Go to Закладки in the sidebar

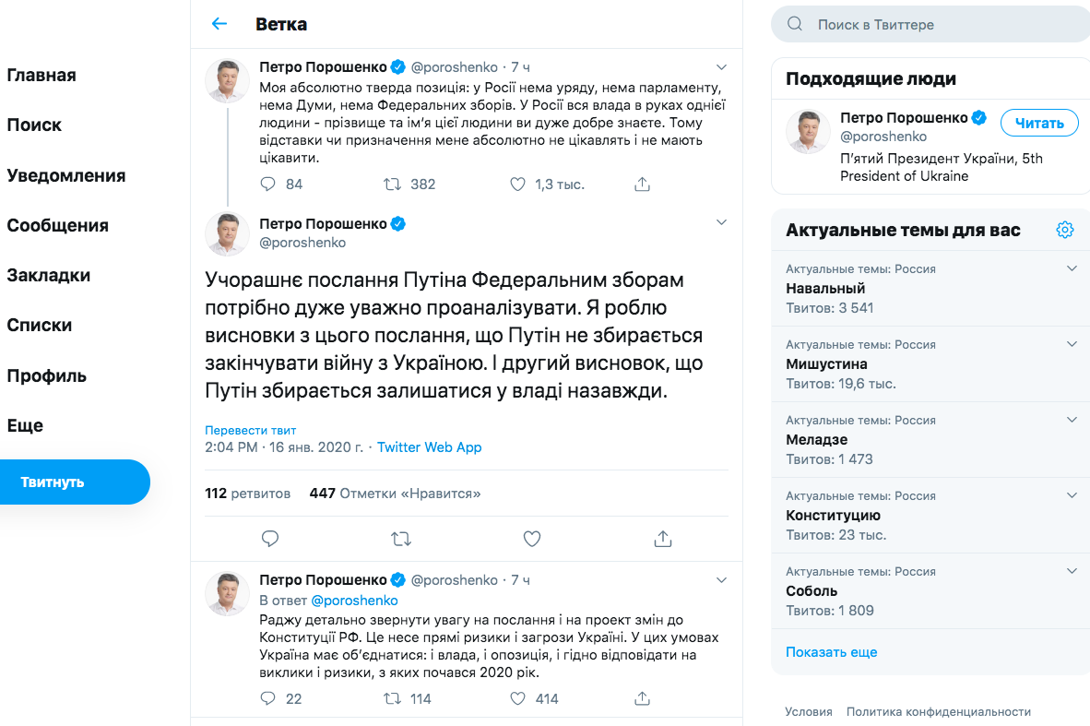point(49,275)
